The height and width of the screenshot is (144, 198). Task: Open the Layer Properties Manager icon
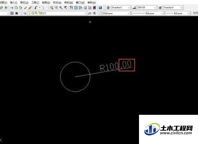(x=25, y=13)
